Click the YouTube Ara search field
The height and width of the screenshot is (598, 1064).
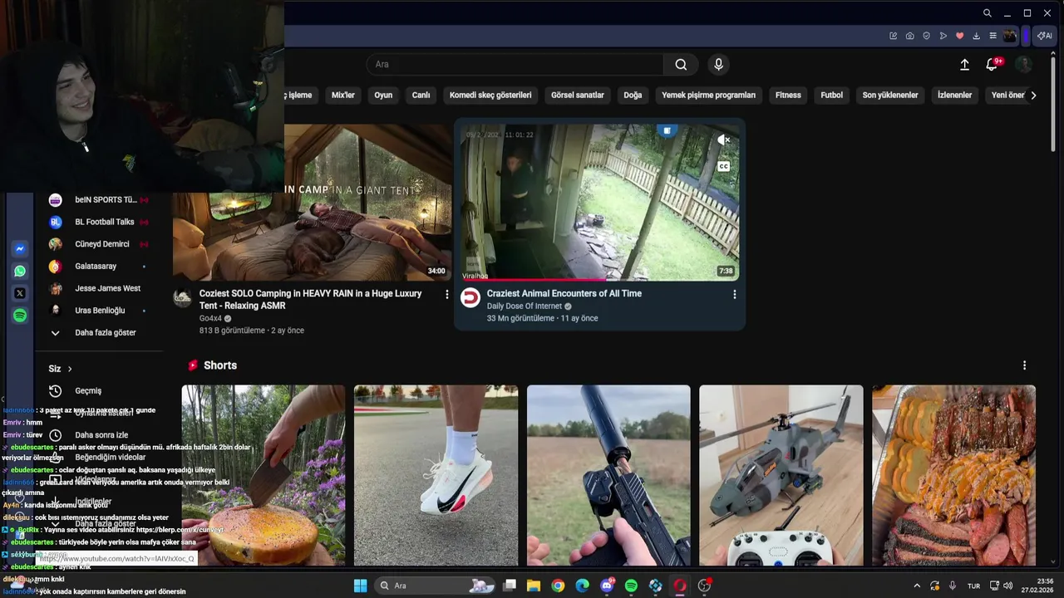[x=515, y=65]
